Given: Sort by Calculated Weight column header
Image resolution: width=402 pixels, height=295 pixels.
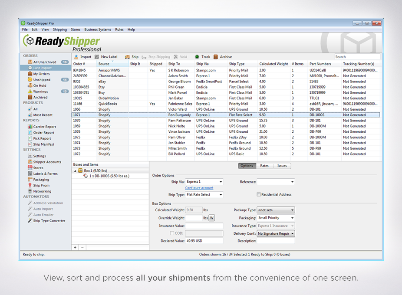Looking at the screenshot, I should point(273,64).
